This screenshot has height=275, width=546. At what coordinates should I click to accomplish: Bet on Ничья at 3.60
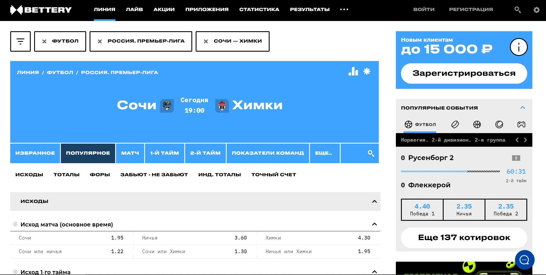point(195,238)
